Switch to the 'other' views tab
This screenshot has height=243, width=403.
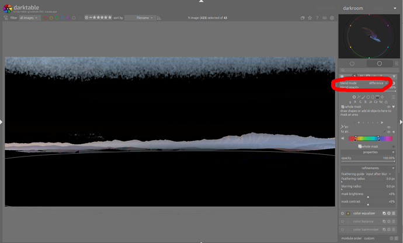click(x=377, y=8)
